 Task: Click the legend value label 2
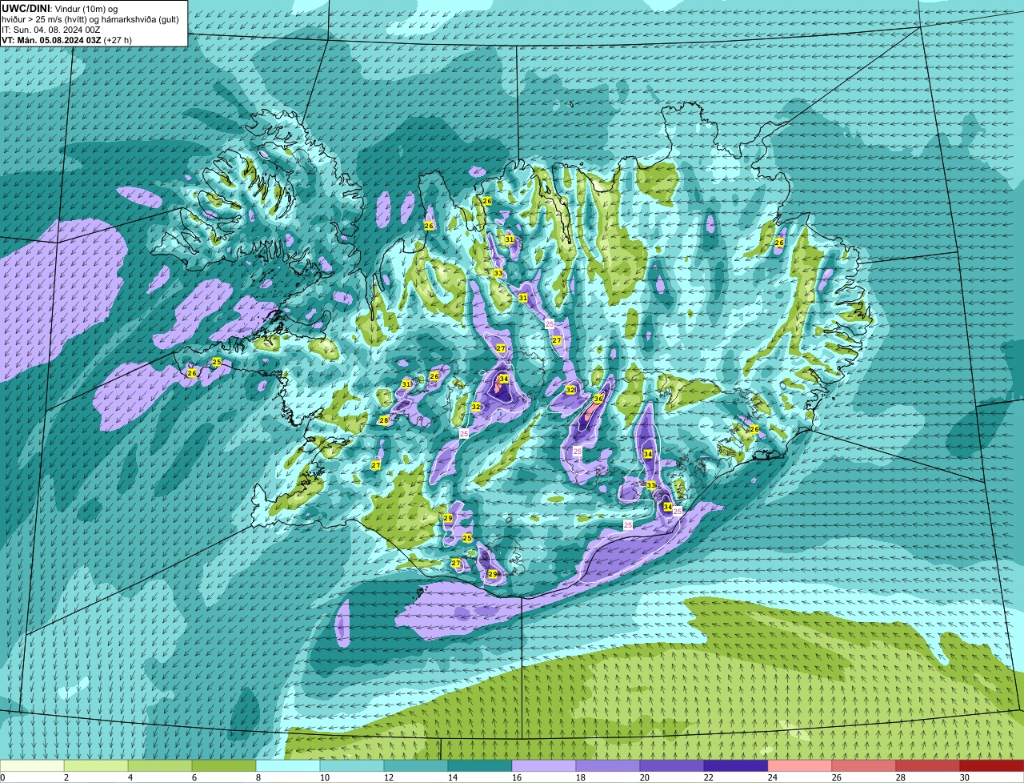coord(66,777)
